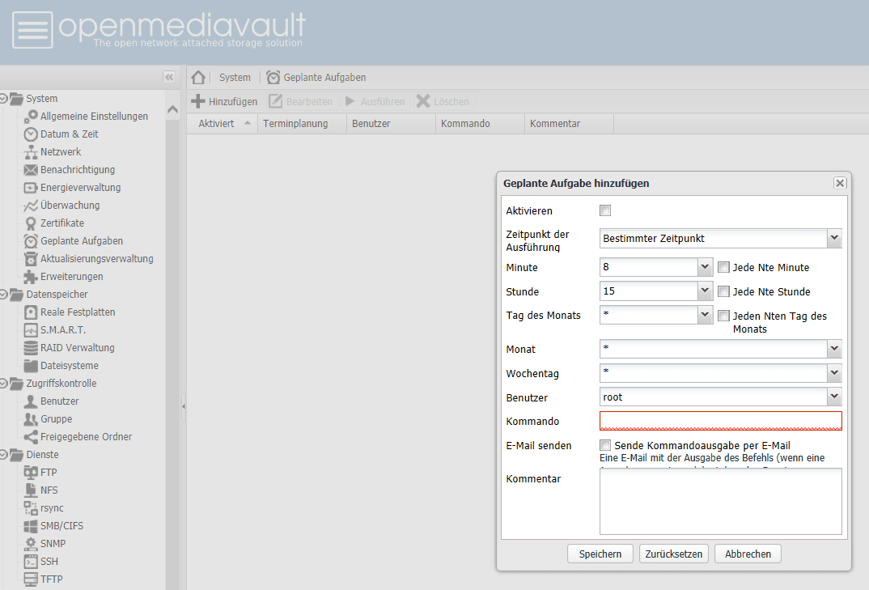The height and width of the screenshot is (590, 869).
Task: Collapse the Datenspeicher tree node
Action: coord(3,295)
